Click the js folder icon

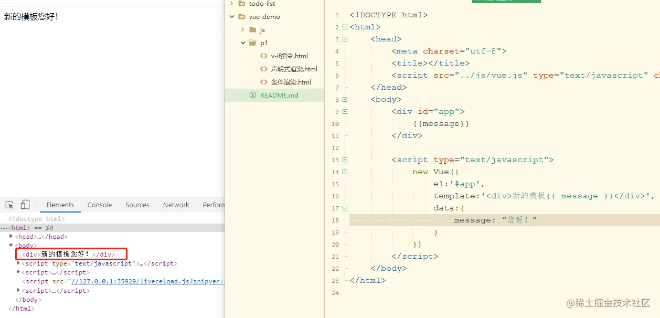[252, 29]
